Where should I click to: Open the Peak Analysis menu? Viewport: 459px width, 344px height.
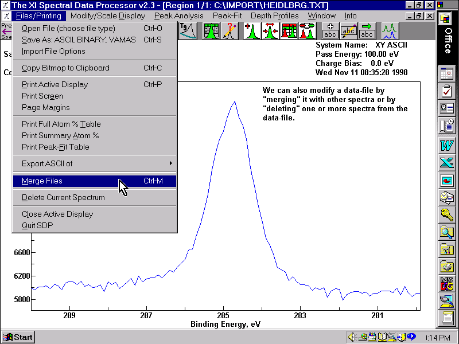[x=179, y=15]
